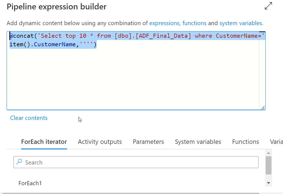Switch to the Activity outputs tab

coord(100,142)
